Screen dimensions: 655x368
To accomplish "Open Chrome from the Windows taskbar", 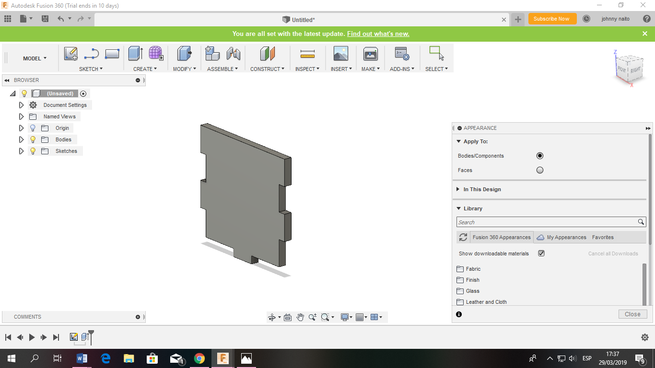I will pos(199,358).
